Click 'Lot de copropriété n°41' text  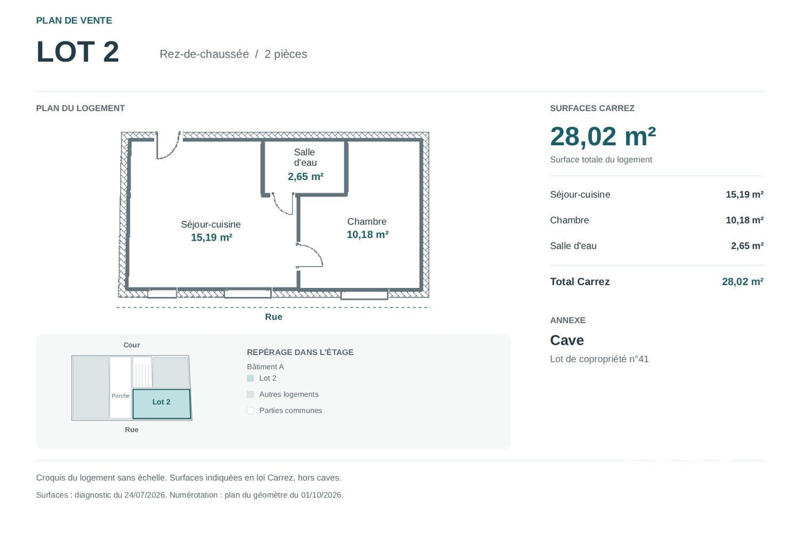(x=599, y=359)
